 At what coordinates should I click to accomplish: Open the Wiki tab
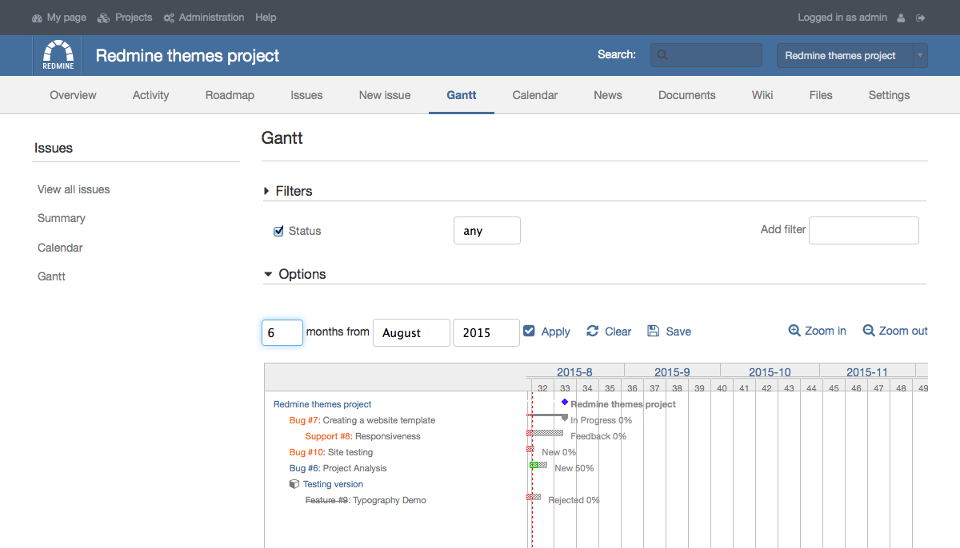coord(762,95)
